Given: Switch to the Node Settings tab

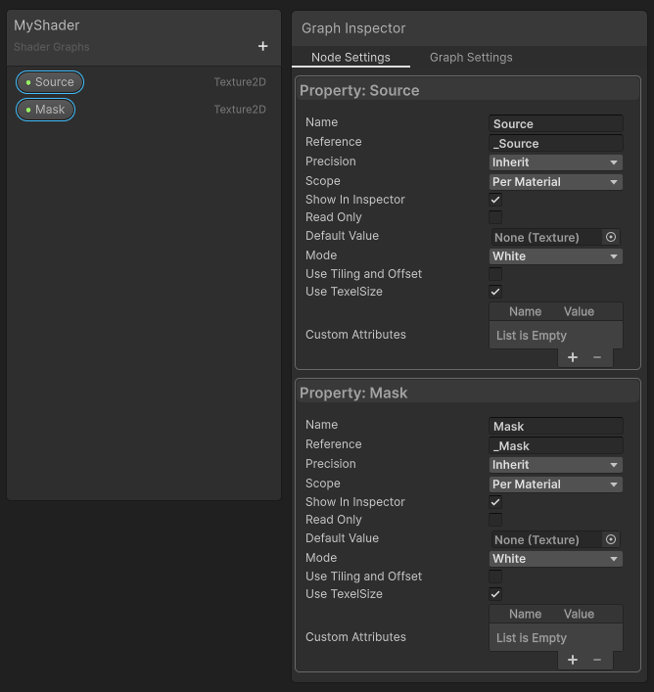Looking at the screenshot, I should coord(350,58).
